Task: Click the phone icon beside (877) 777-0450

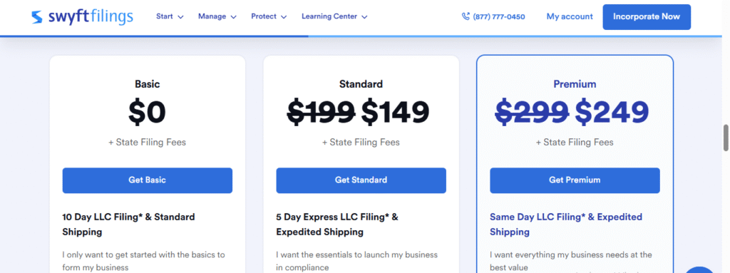Action: tap(466, 17)
